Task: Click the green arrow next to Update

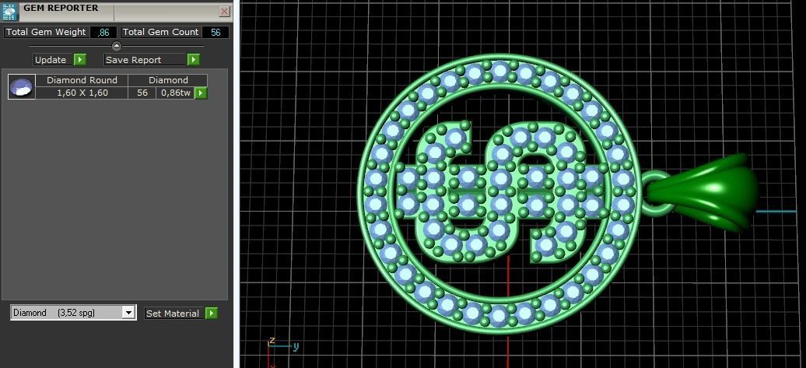Action: [79, 60]
